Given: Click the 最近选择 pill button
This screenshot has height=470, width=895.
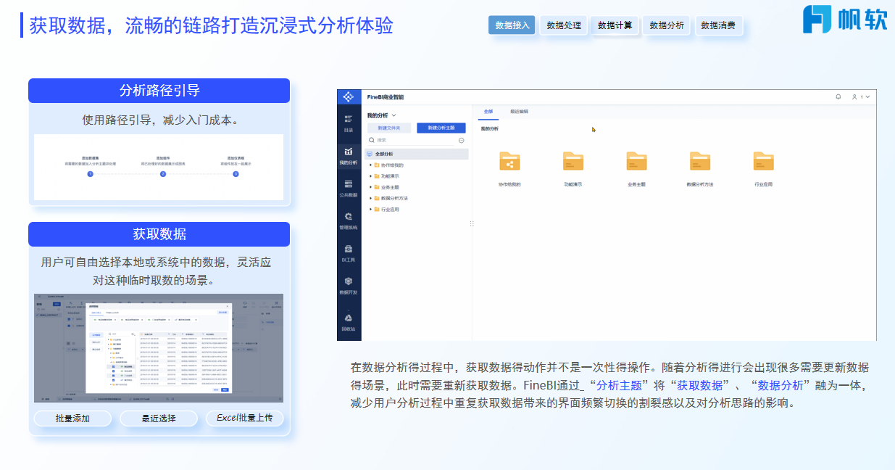Looking at the screenshot, I should [x=159, y=419].
